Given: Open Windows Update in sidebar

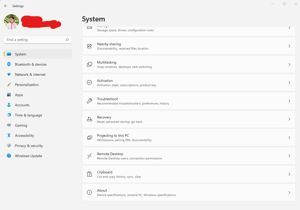Looking at the screenshot, I should click(x=28, y=156).
